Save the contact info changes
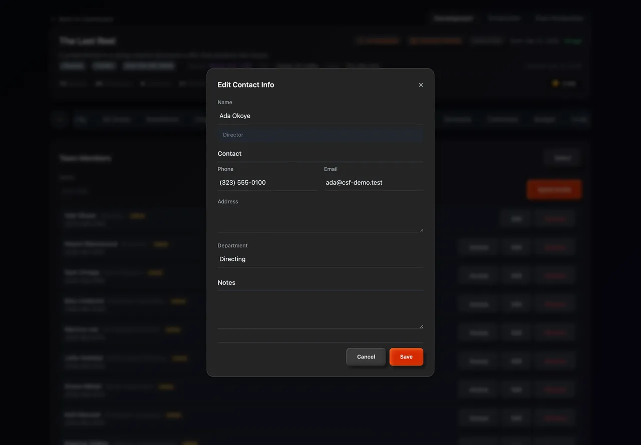This screenshot has height=445, width=641. pyautogui.click(x=406, y=357)
